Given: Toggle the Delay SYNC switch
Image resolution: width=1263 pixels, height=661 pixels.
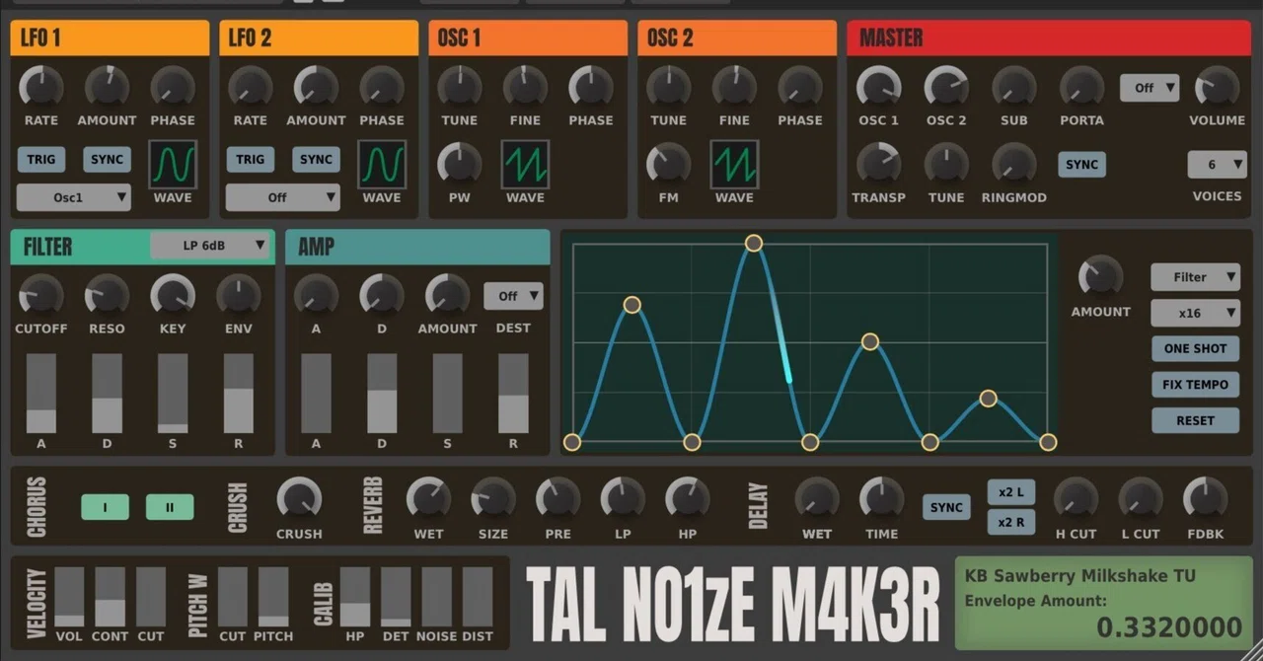Looking at the screenshot, I should coord(946,508).
